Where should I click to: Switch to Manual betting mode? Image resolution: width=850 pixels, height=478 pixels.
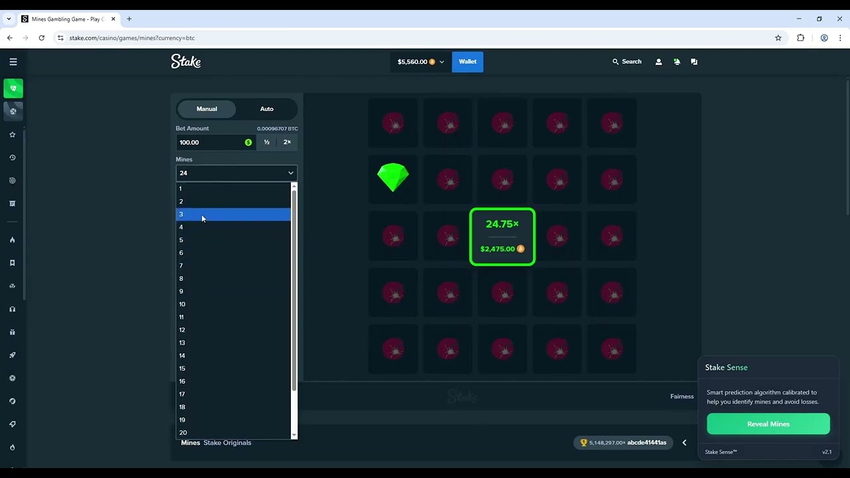point(207,109)
